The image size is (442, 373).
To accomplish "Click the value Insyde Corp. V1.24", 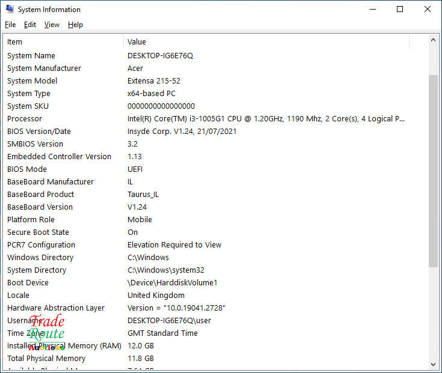I will click(x=182, y=132).
